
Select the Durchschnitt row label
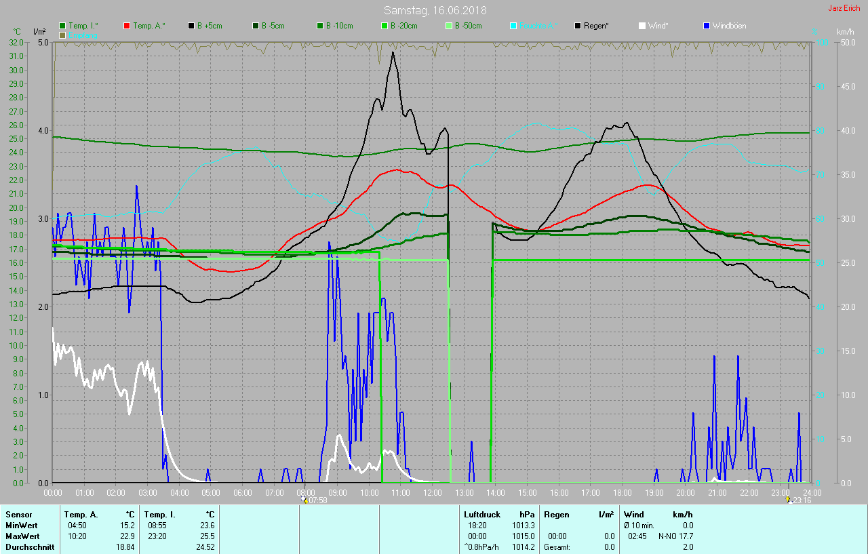(x=30, y=547)
